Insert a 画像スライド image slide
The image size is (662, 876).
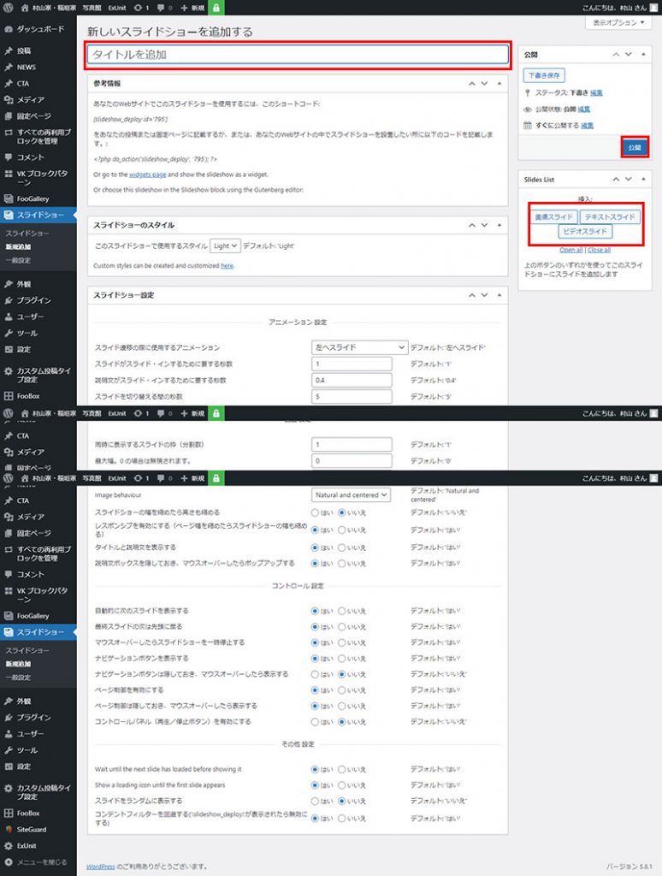[554, 217]
